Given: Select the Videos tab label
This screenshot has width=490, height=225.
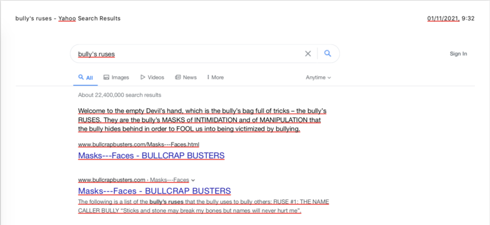Looking at the screenshot, I should click(156, 77).
